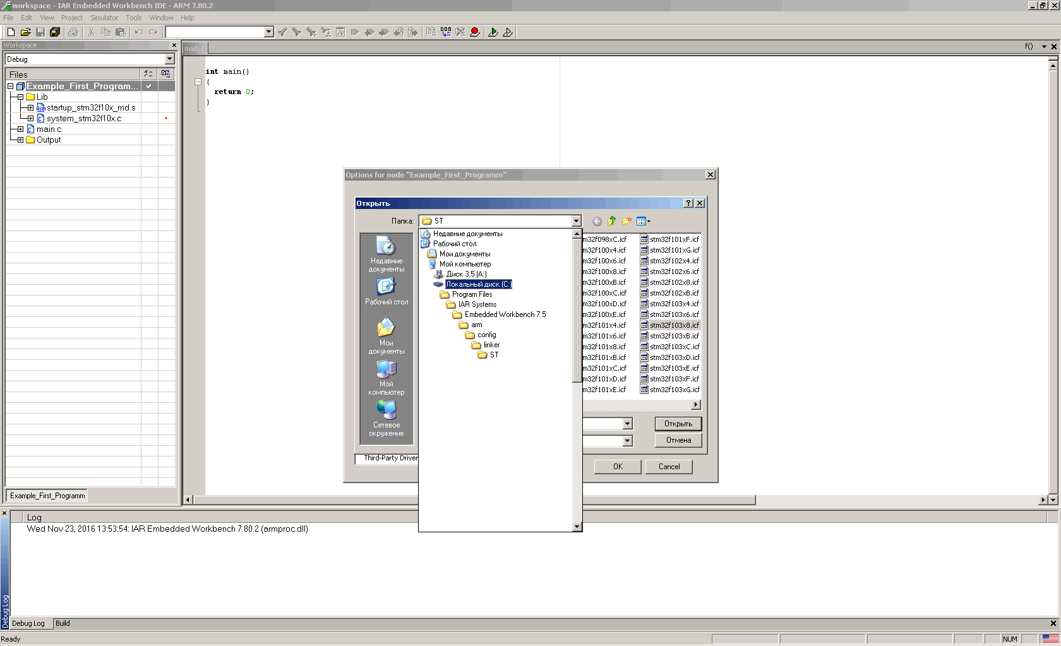This screenshot has height=646, width=1061.
Task: Click the Мой компьютер shortcut in places bar
Action: [387, 378]
